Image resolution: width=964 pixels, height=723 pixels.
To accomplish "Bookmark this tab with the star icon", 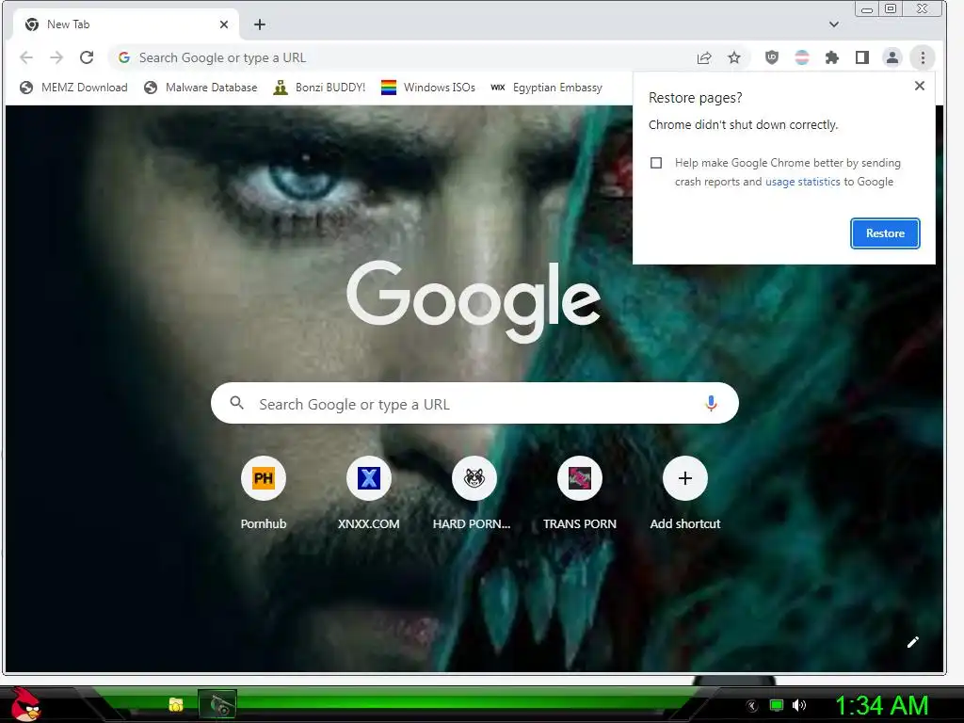I will [734, 57].
